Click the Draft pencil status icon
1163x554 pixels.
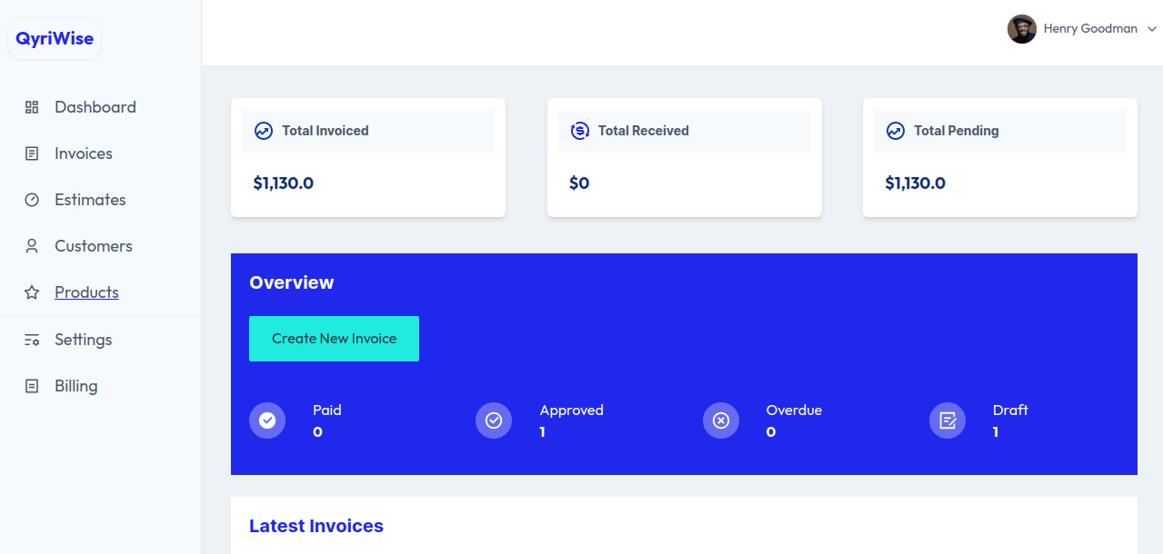point(947,420)
